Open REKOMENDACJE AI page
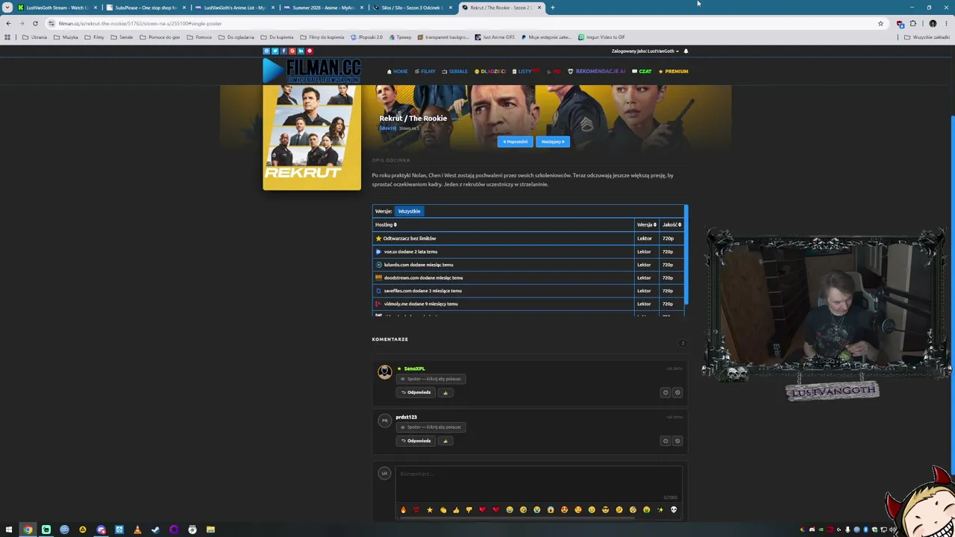The width and height of the screenshot is (955, 537). coord(597,72)
